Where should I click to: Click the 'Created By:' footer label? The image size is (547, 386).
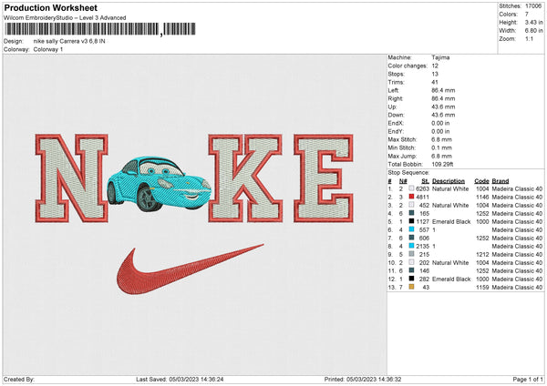click(19, 380)
